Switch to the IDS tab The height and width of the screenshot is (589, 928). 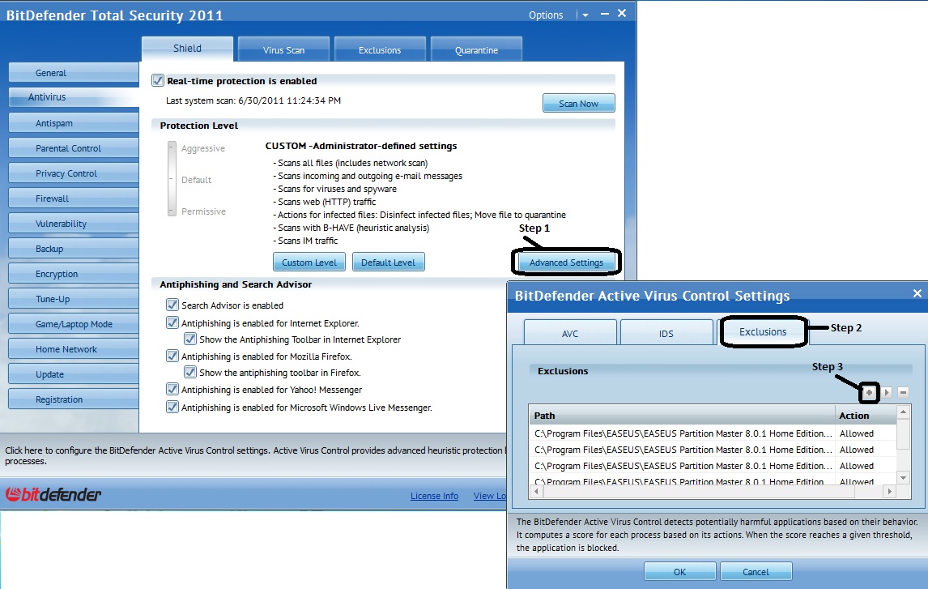click(666, 333)
